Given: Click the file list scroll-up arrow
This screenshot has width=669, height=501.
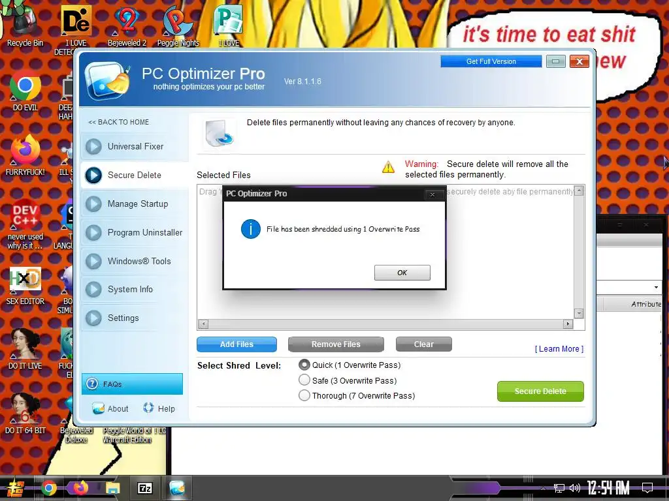Looking at the screenshot, I should click(x=579, y=190).
